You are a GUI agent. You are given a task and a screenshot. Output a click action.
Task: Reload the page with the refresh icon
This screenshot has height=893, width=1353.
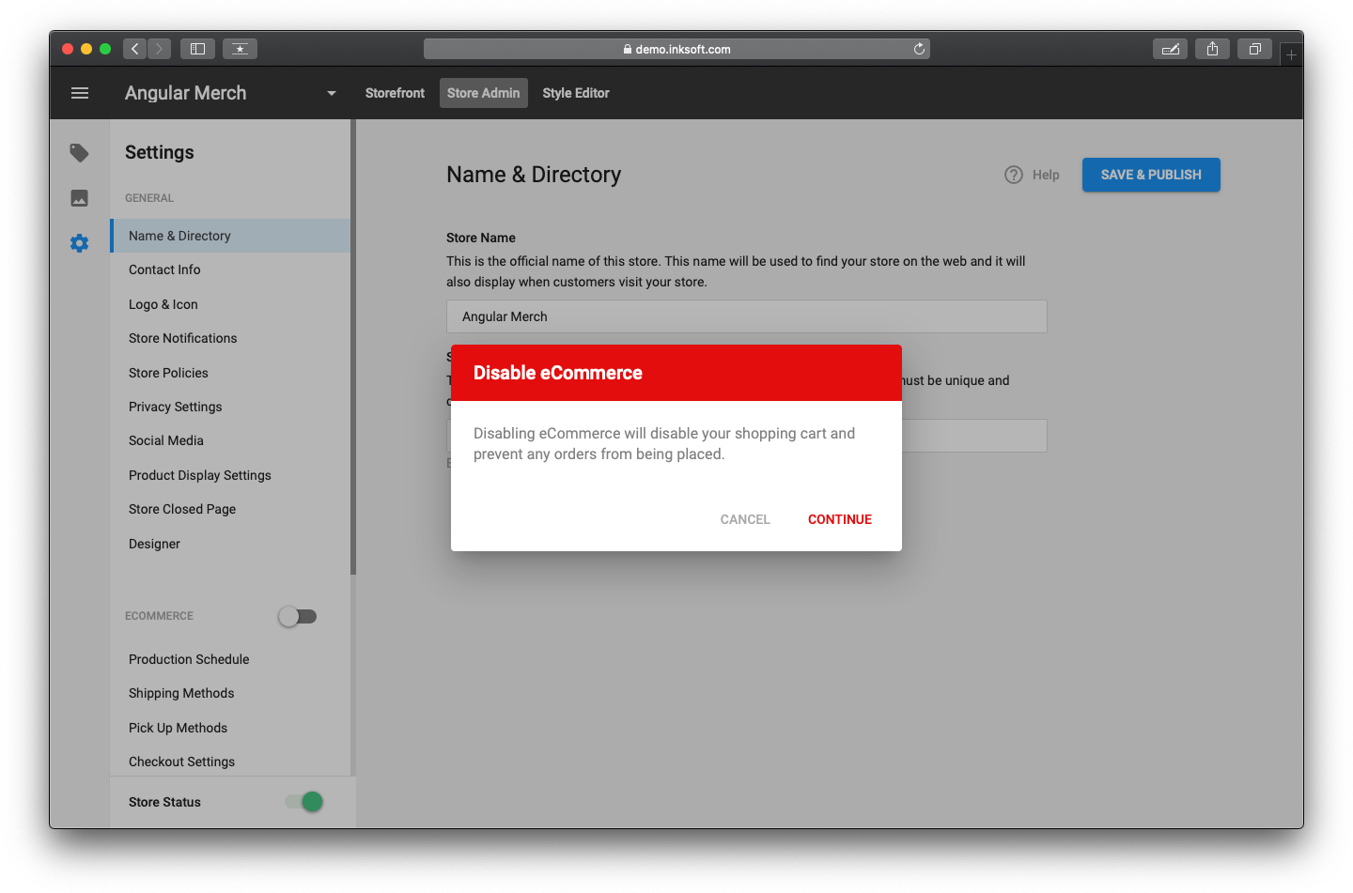coord(919,49)
